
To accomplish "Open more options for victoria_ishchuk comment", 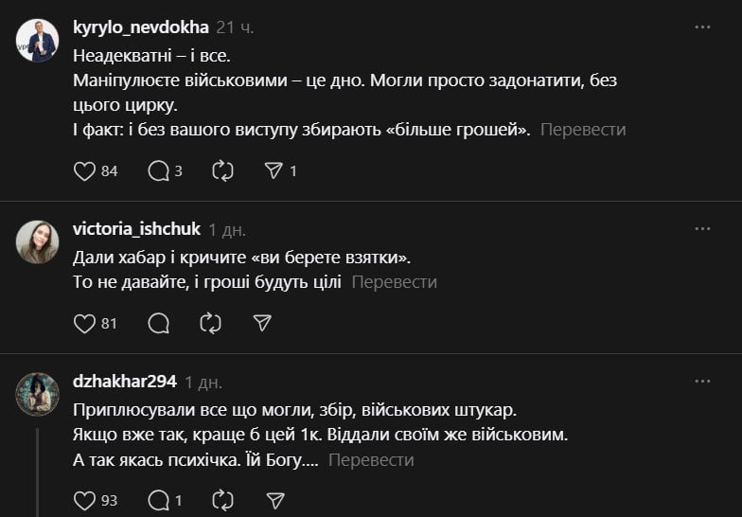I will [x=702, y=228].
